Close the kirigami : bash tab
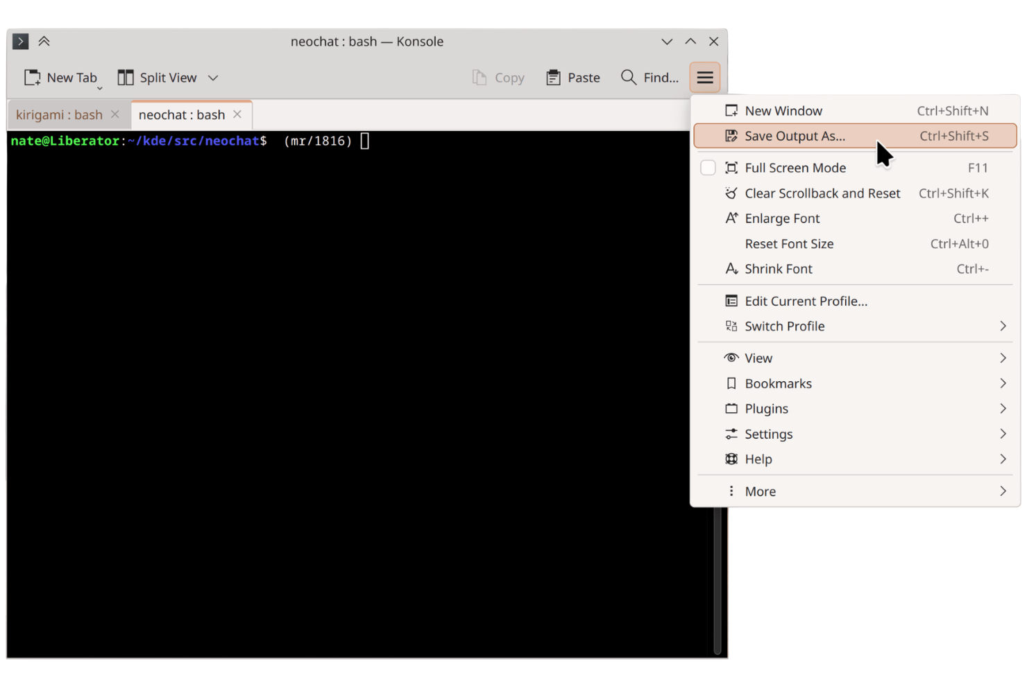The height and width of the screenshot is (684, 1027). click(115, 114)
